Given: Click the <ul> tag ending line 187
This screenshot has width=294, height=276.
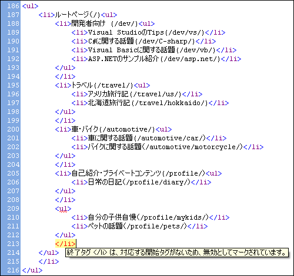Looking at the screenshot, I should pos(109,15).
